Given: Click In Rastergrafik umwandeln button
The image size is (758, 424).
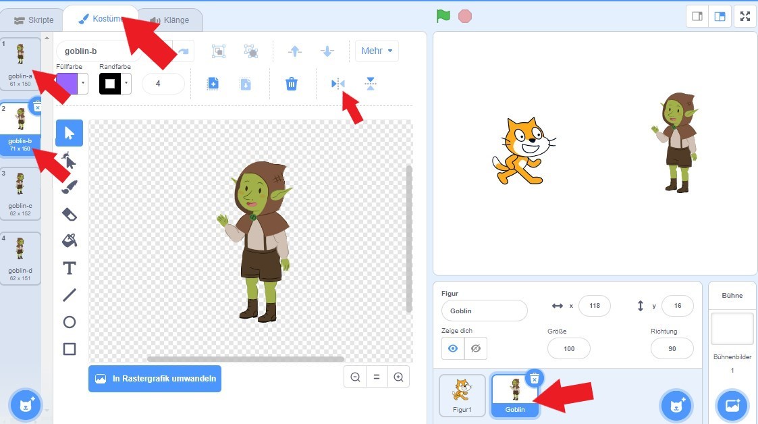Looking at the screenshot, I should click(155, 379).
